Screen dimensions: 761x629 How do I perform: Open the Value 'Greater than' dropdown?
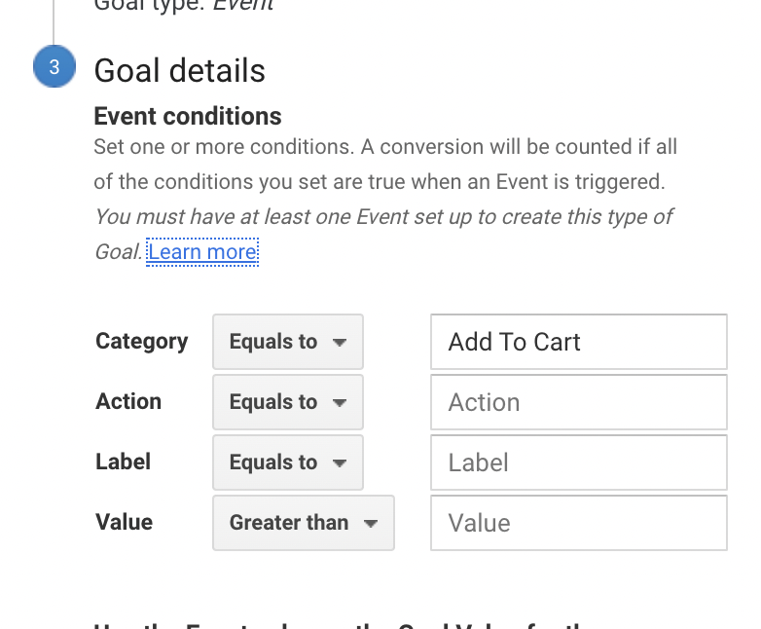tap(304, 523)
